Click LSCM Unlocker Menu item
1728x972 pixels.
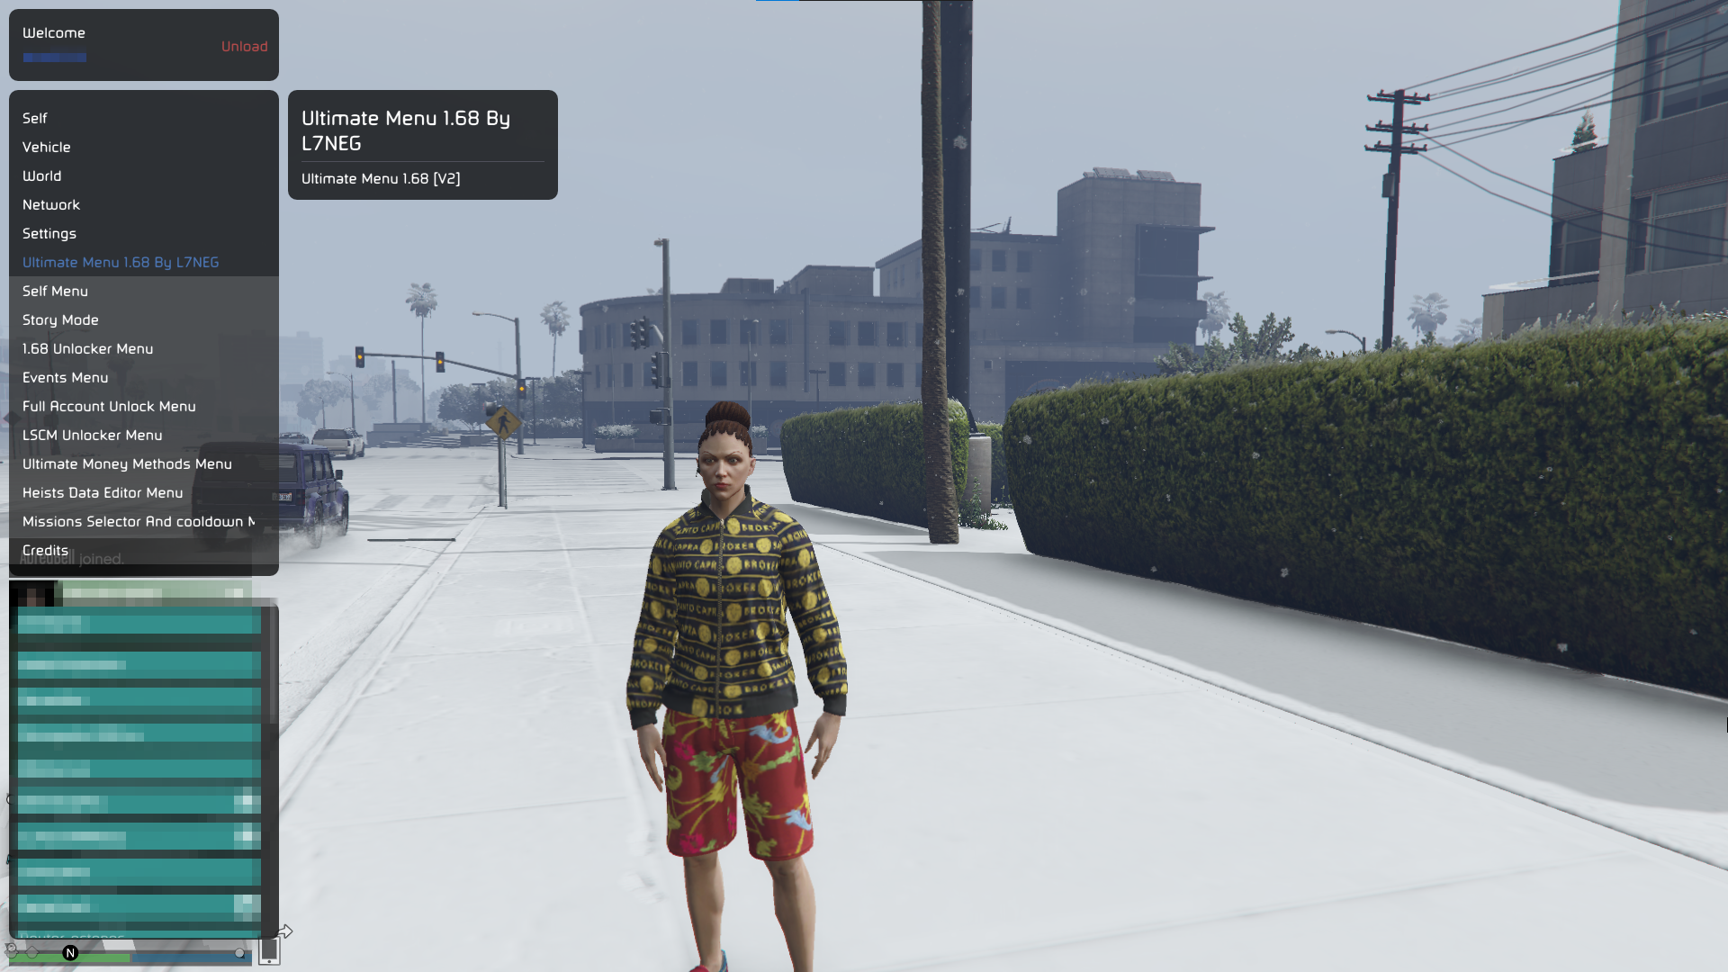pyautogui.click(x=92, y=435)
